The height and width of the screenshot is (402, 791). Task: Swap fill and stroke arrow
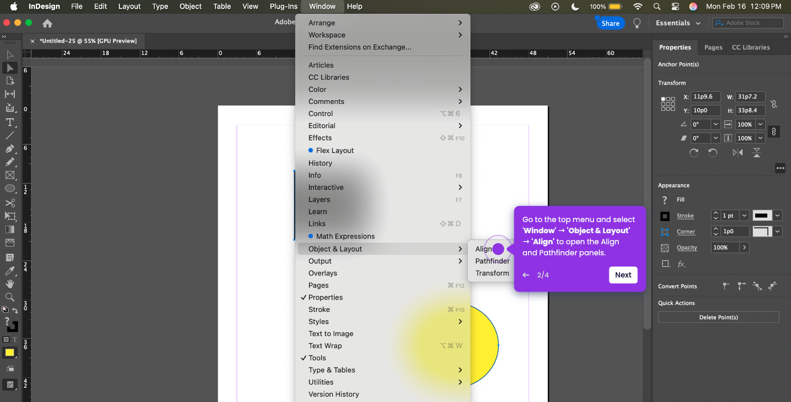[15, 311]
